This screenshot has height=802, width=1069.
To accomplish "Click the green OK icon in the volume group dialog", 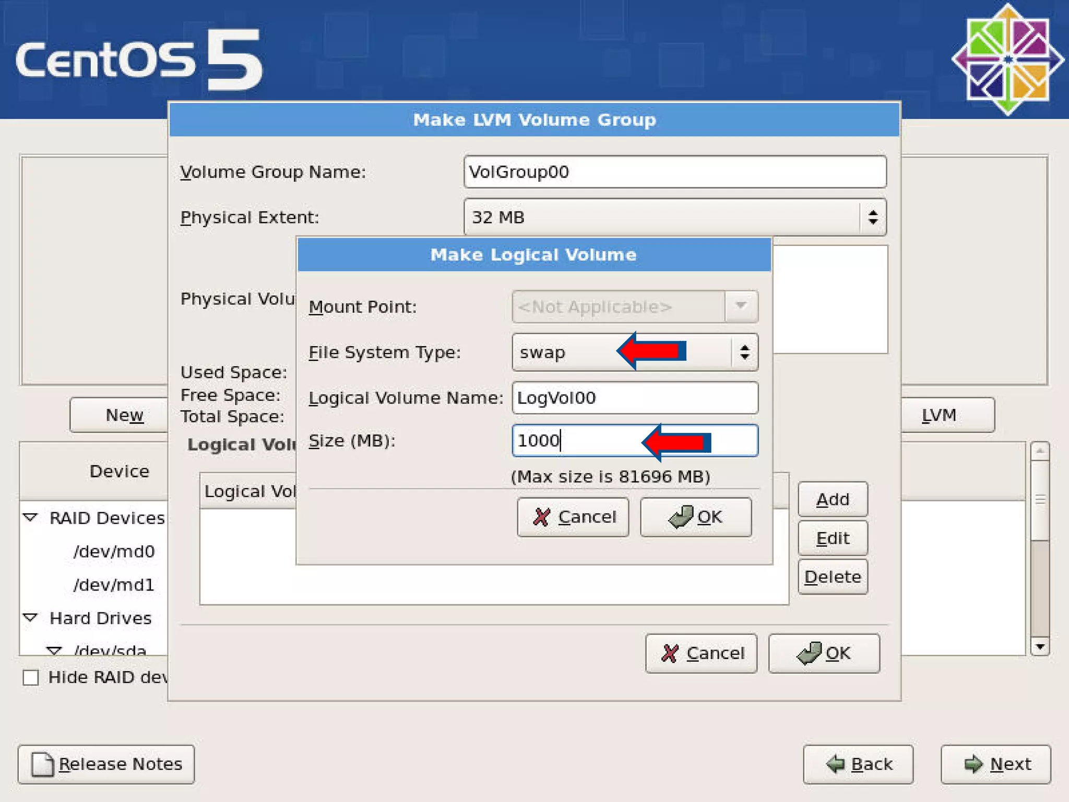I will (809, 653).
